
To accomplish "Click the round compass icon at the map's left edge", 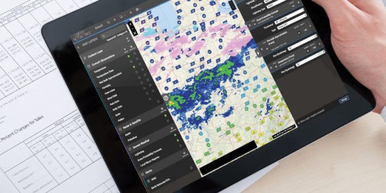I will point(166,98).
